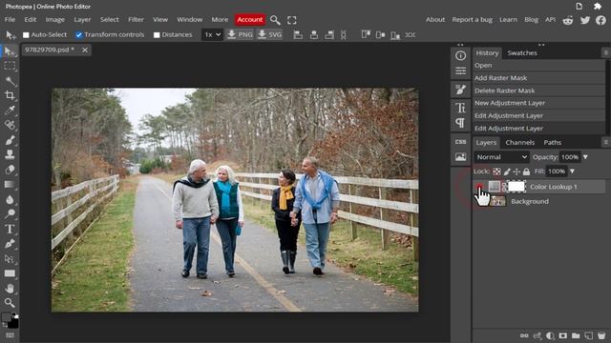Select the Rectangle Select tool
Image resolution: width=611 pixels, height=343 pixels.
10,66
